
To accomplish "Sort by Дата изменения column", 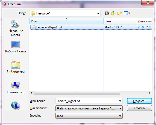I will (144, 21).
